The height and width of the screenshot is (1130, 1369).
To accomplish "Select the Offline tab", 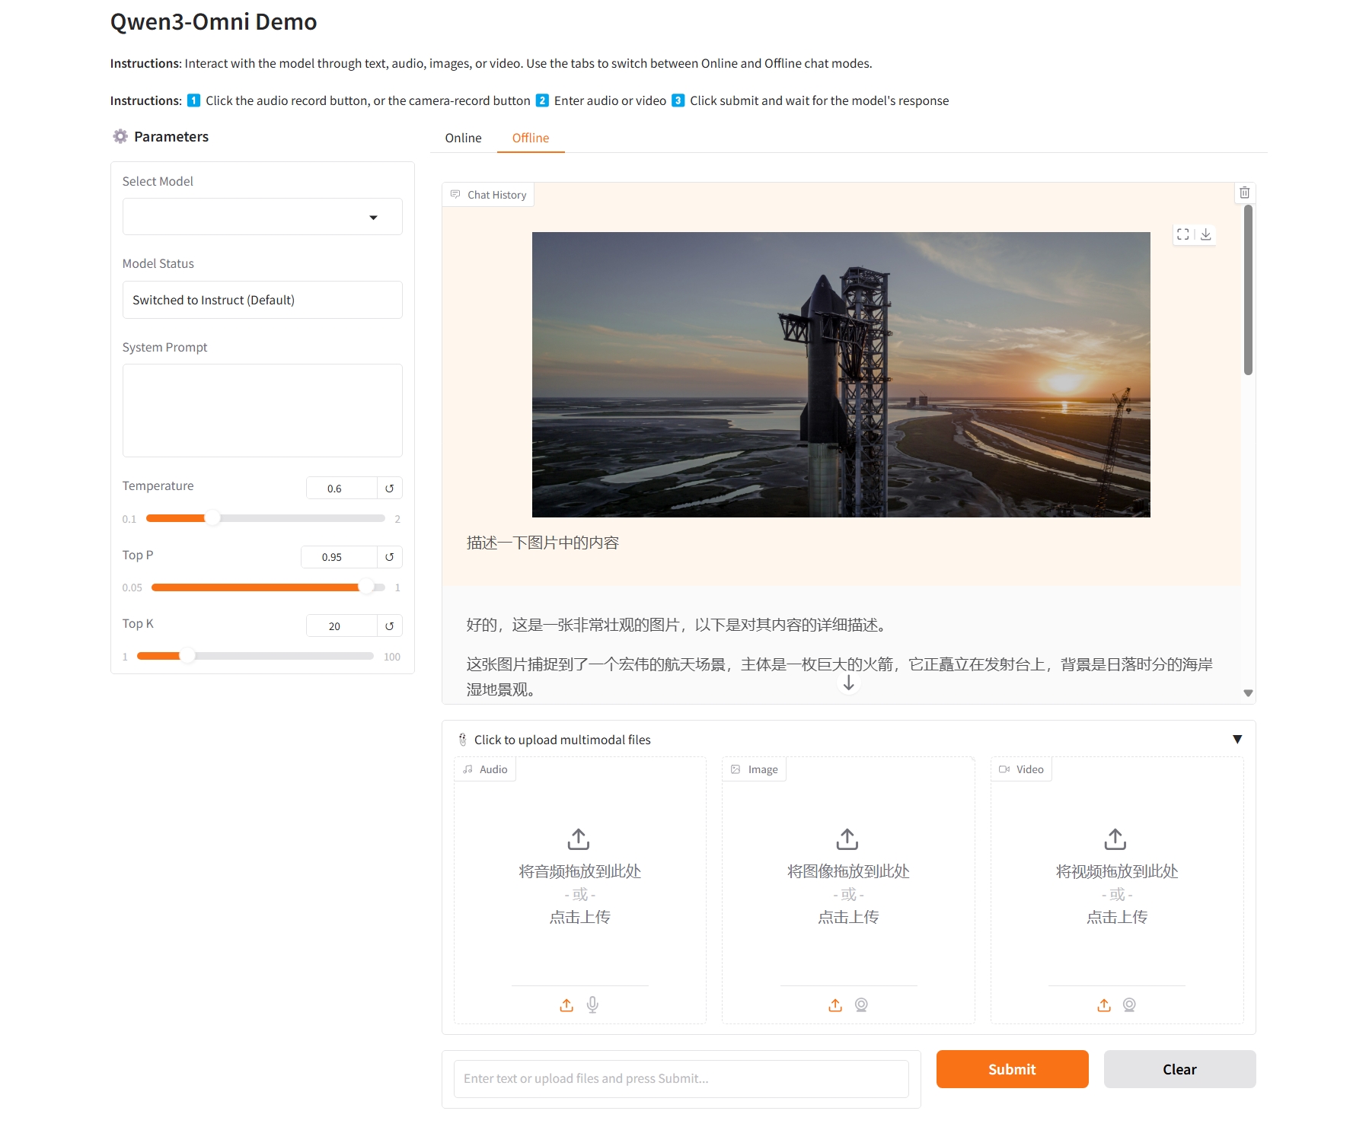I will pyautogui.click(x=530, y=138).
